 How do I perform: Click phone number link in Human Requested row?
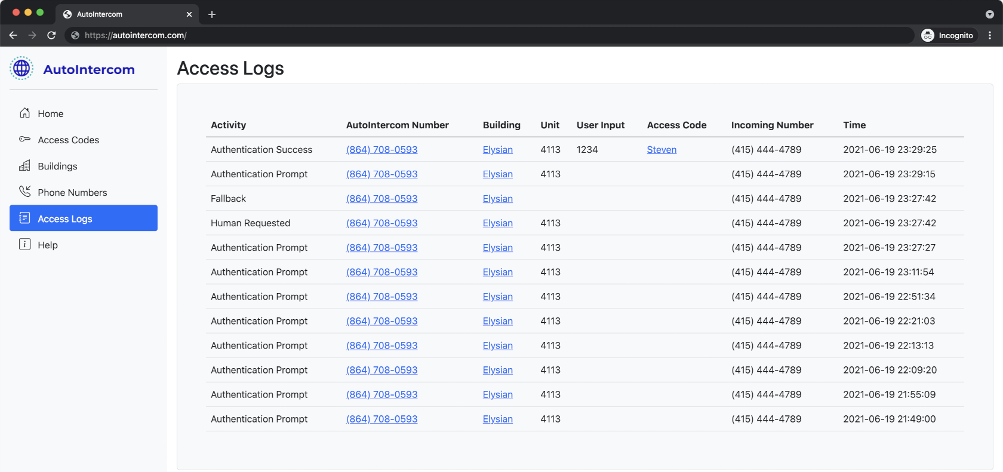click(x=382, y=223)
